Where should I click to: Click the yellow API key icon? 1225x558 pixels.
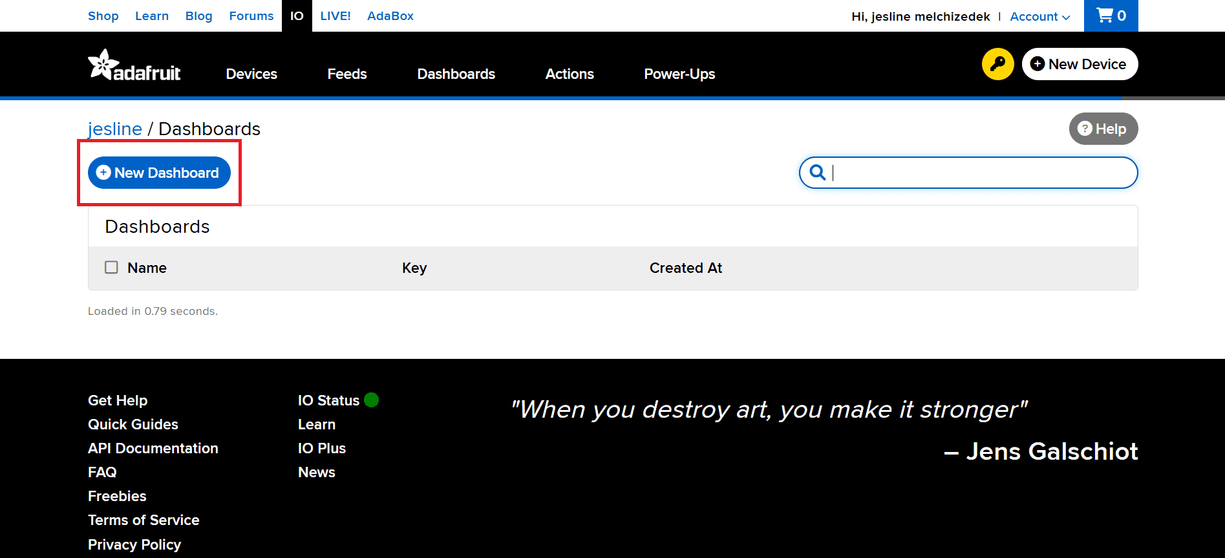click(997, 64)
